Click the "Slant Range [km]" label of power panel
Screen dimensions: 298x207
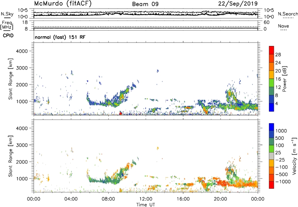pyautogui.click(x=10, y=79)
